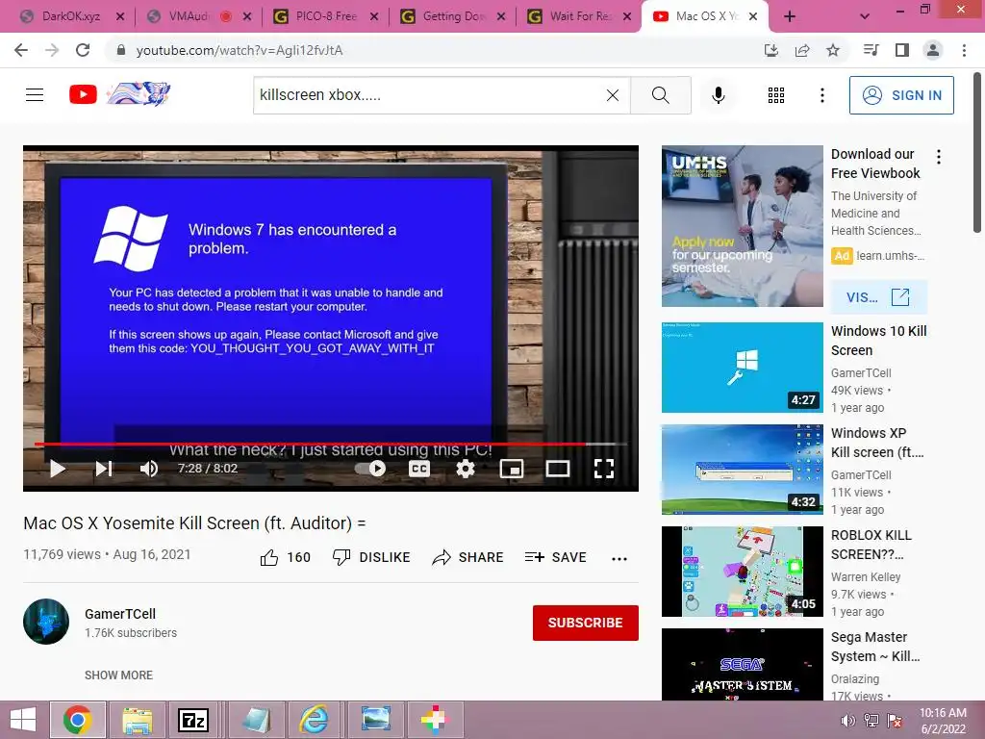Open a new browser tab
This screenshot has height=739, width=985.
click(790, 17)
